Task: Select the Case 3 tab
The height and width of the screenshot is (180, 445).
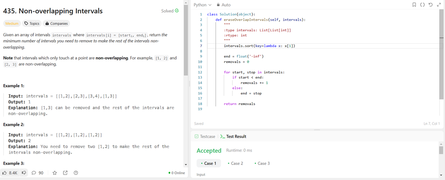Action: click(x=261, y=163)
